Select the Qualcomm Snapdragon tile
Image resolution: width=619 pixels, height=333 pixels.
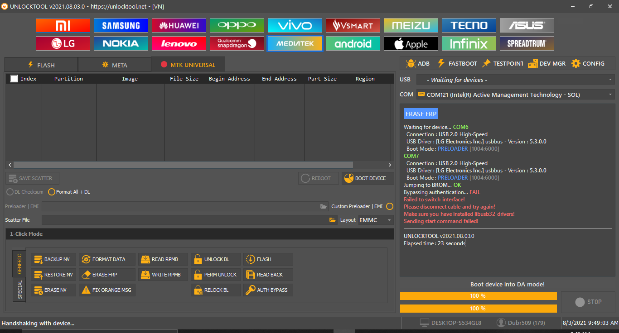tap(237, 43)
